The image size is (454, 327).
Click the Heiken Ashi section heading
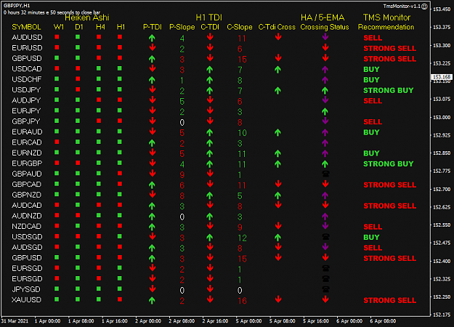(x=87, y=17)
